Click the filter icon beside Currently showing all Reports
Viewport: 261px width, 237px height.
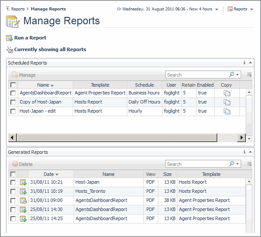10,50
